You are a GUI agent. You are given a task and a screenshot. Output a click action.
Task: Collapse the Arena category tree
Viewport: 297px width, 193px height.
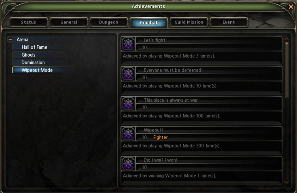click(x=11, y=39)
